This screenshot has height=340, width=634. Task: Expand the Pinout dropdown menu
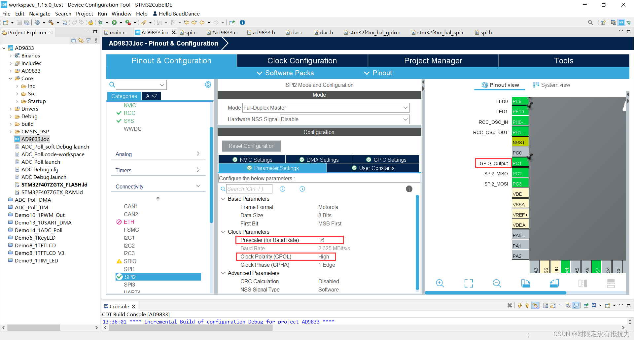click(x=378, y=73)
